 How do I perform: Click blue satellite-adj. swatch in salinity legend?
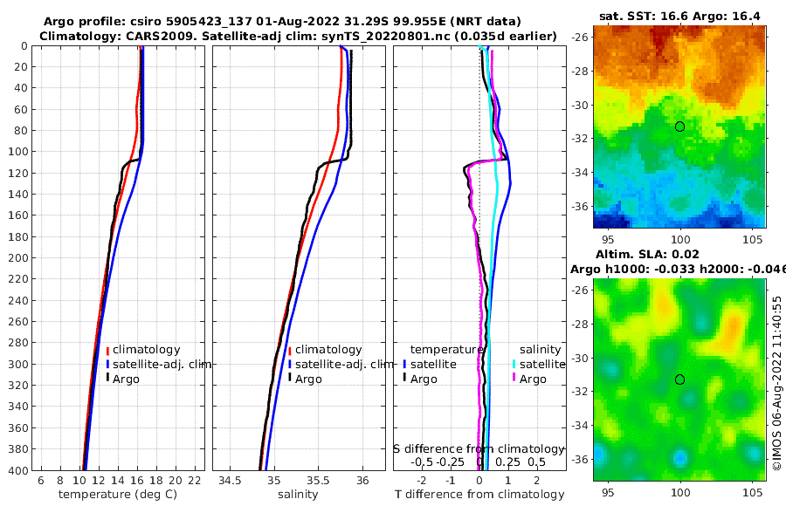(290, 364)
